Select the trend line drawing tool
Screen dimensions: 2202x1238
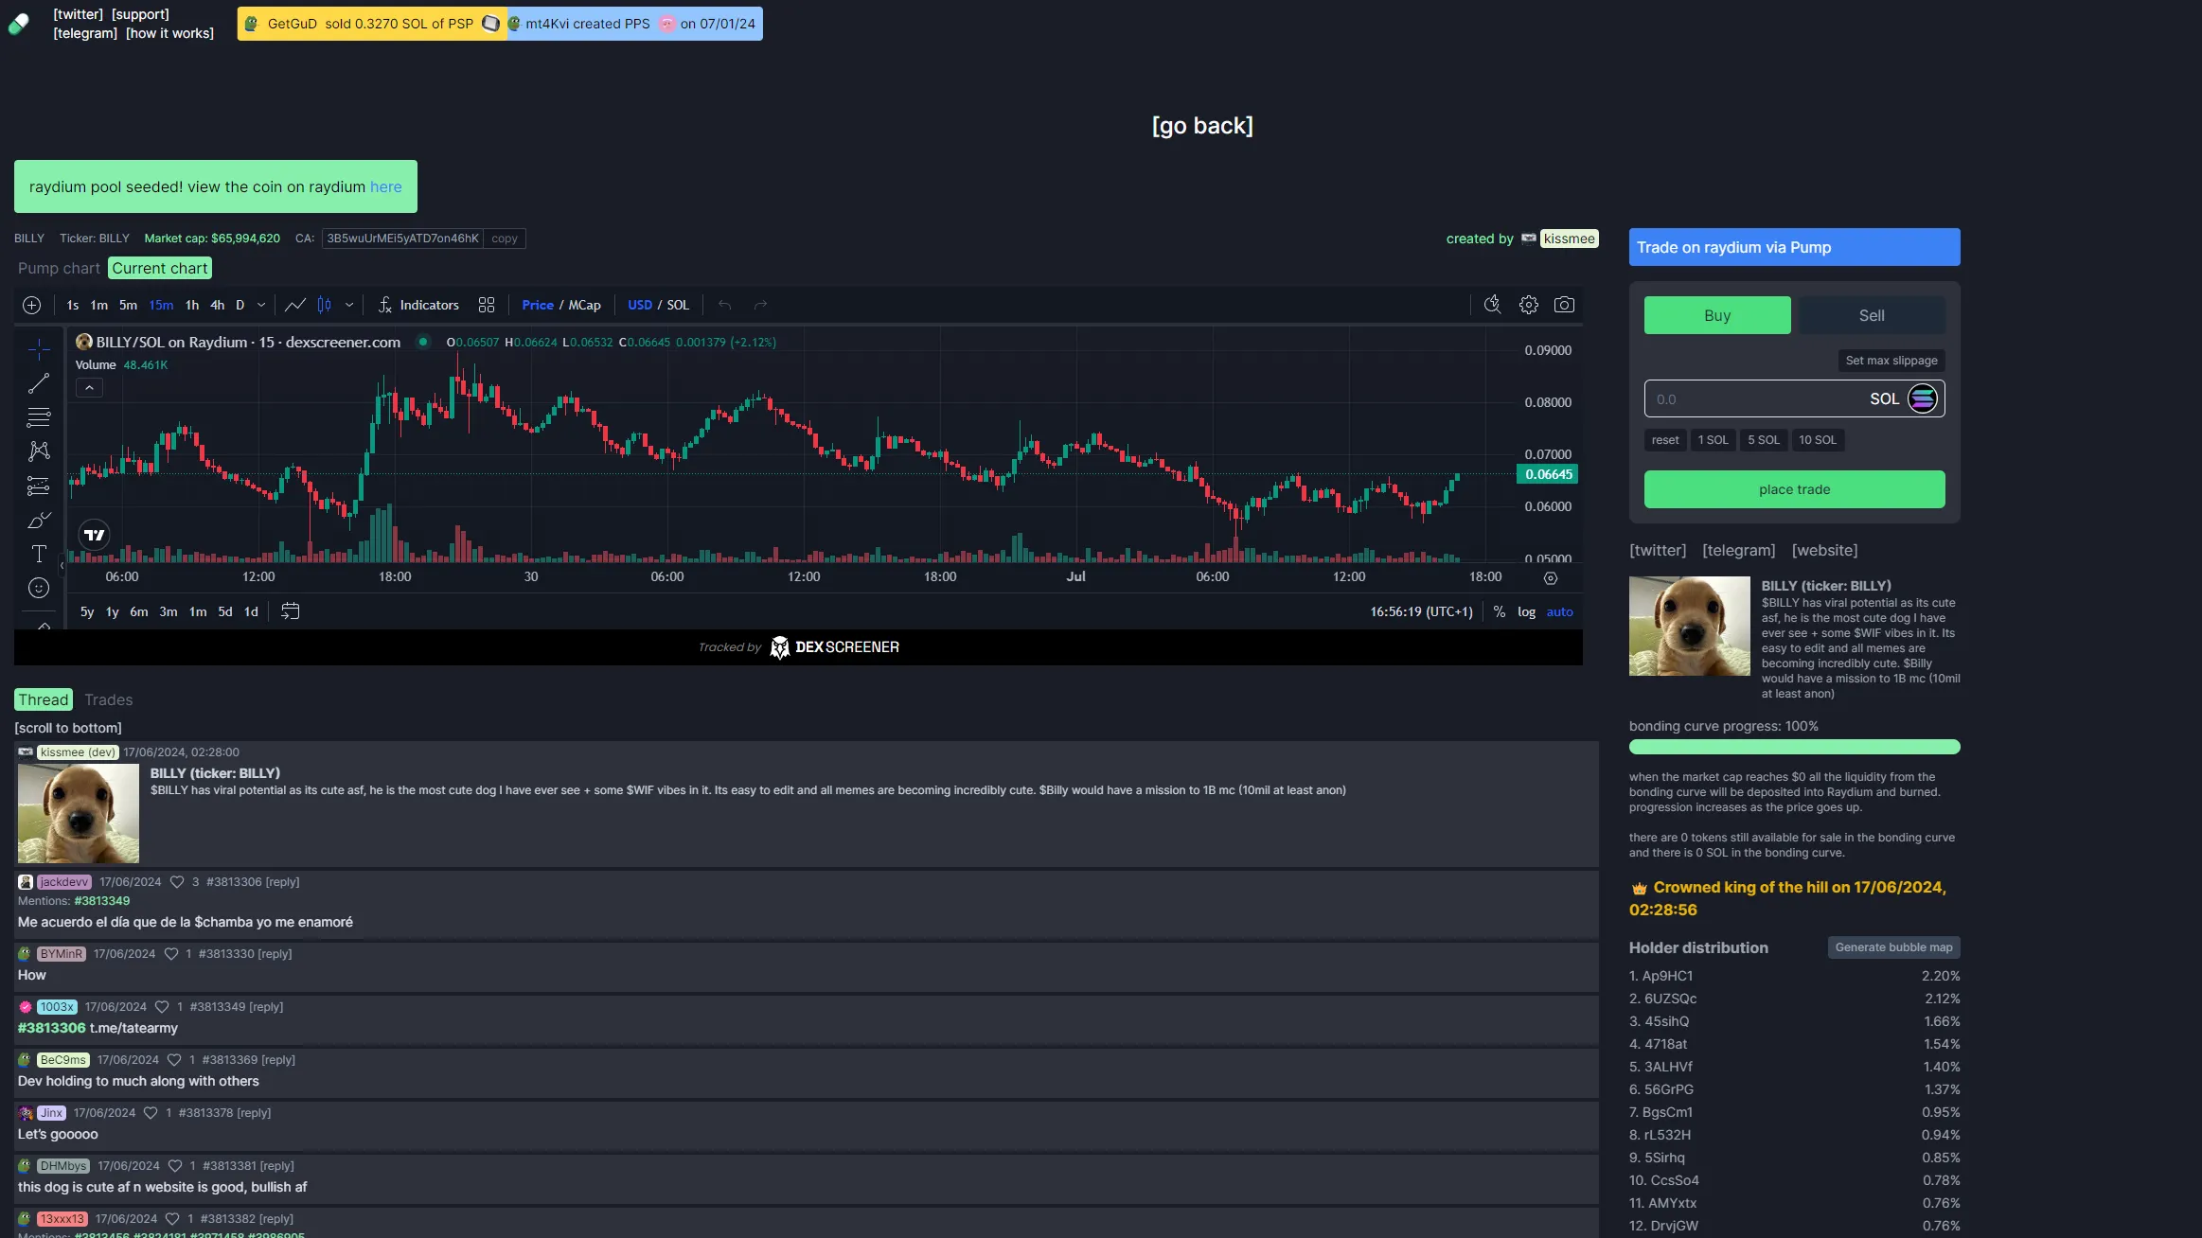39,383
